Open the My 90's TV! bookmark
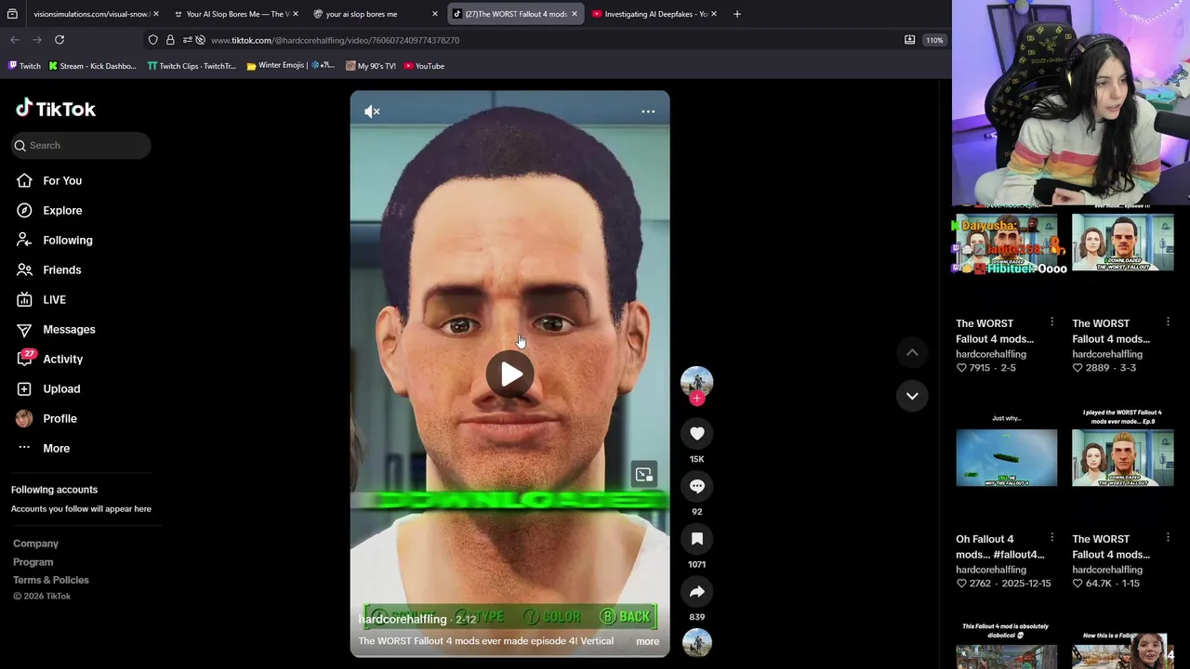1190x669 pixels. 371,66
